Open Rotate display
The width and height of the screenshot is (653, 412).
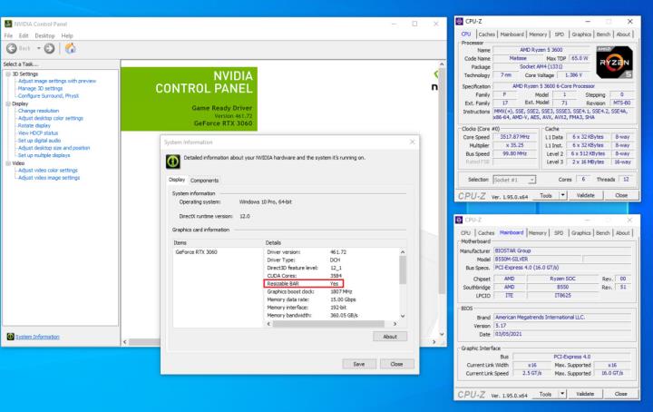click(34, 125)
